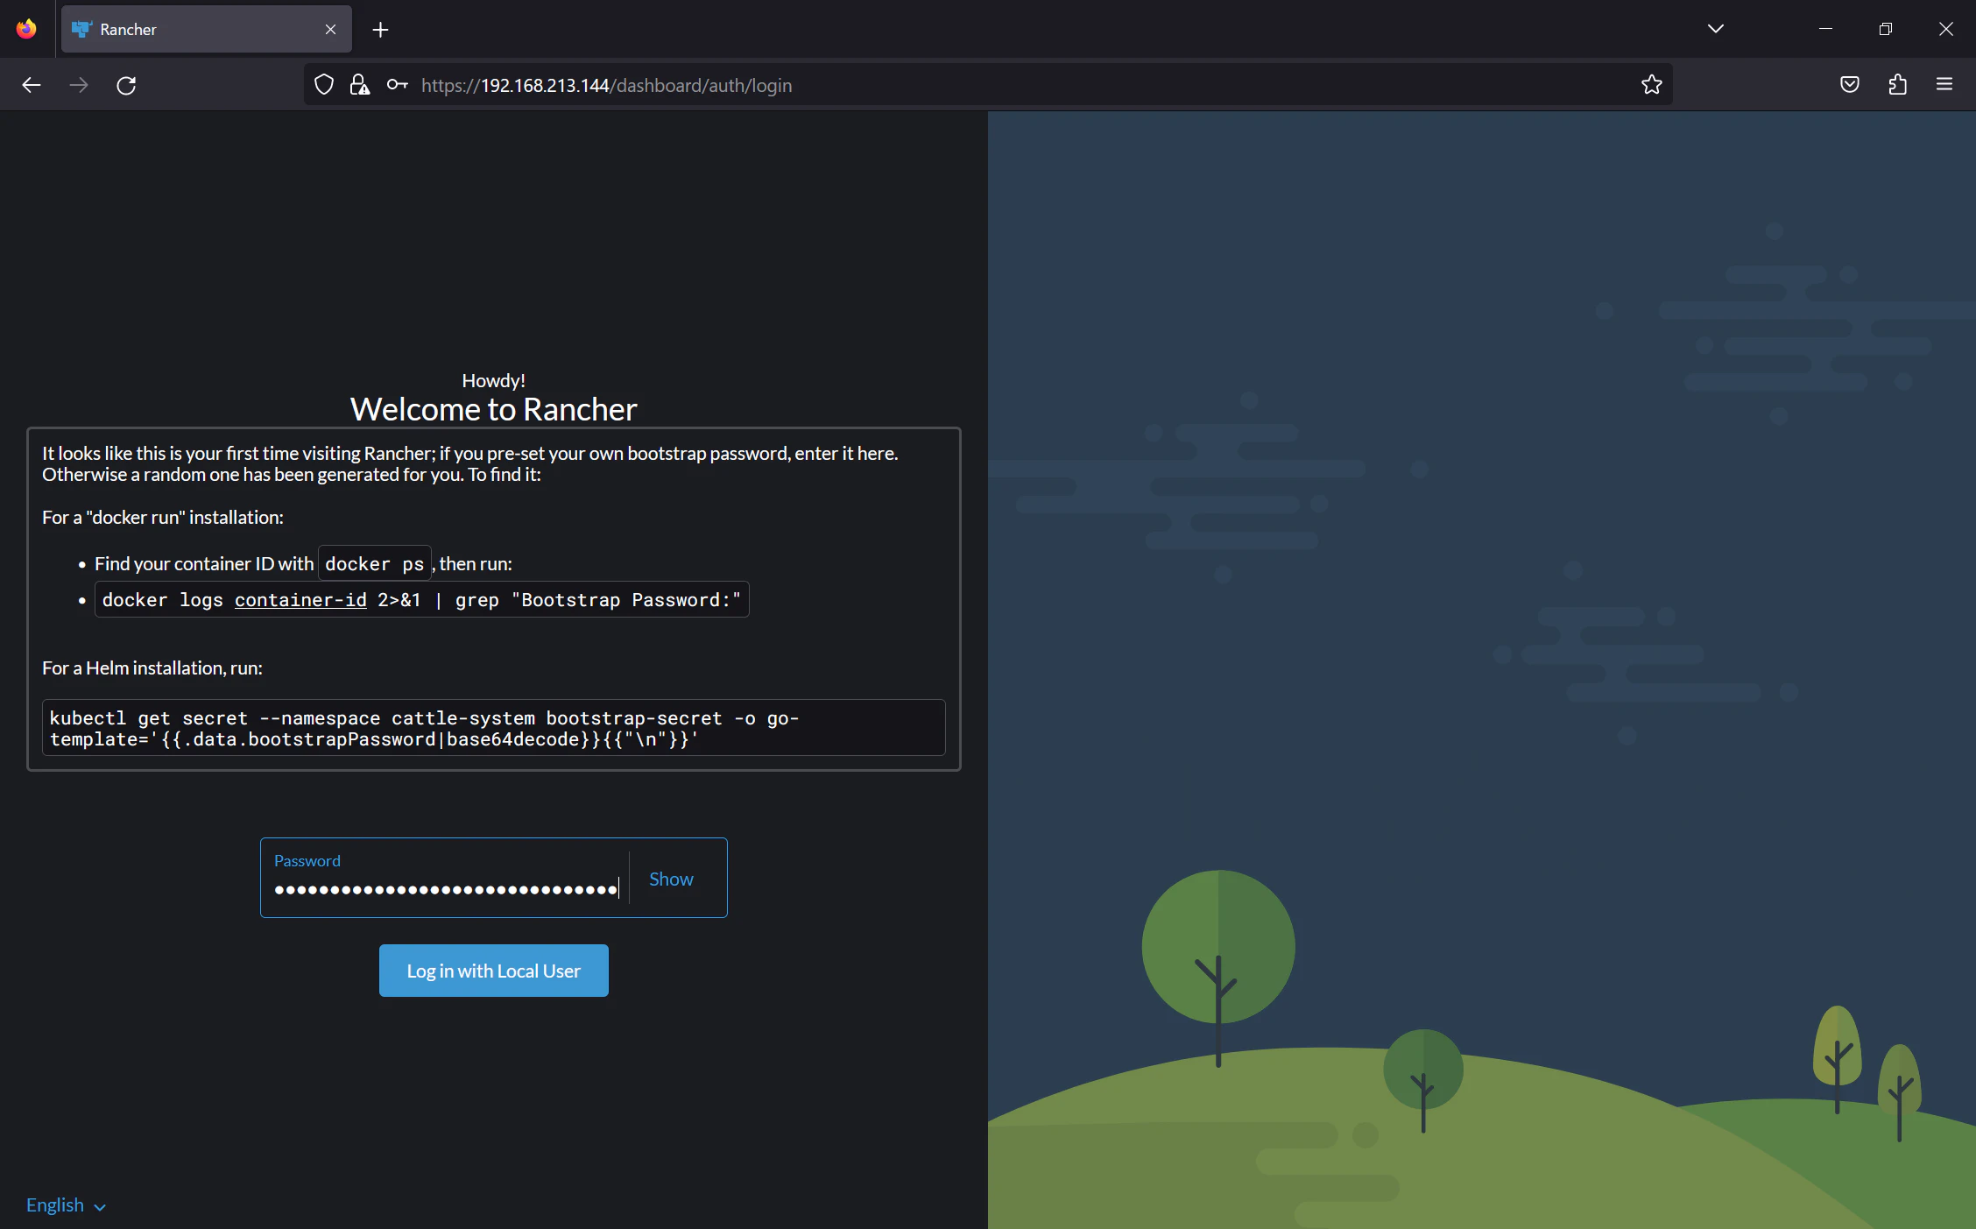Image resolution: width=1976 pixels, height=1229 pixels.
Task: Click the Firefox logo icon
Action: click(26, 29)
